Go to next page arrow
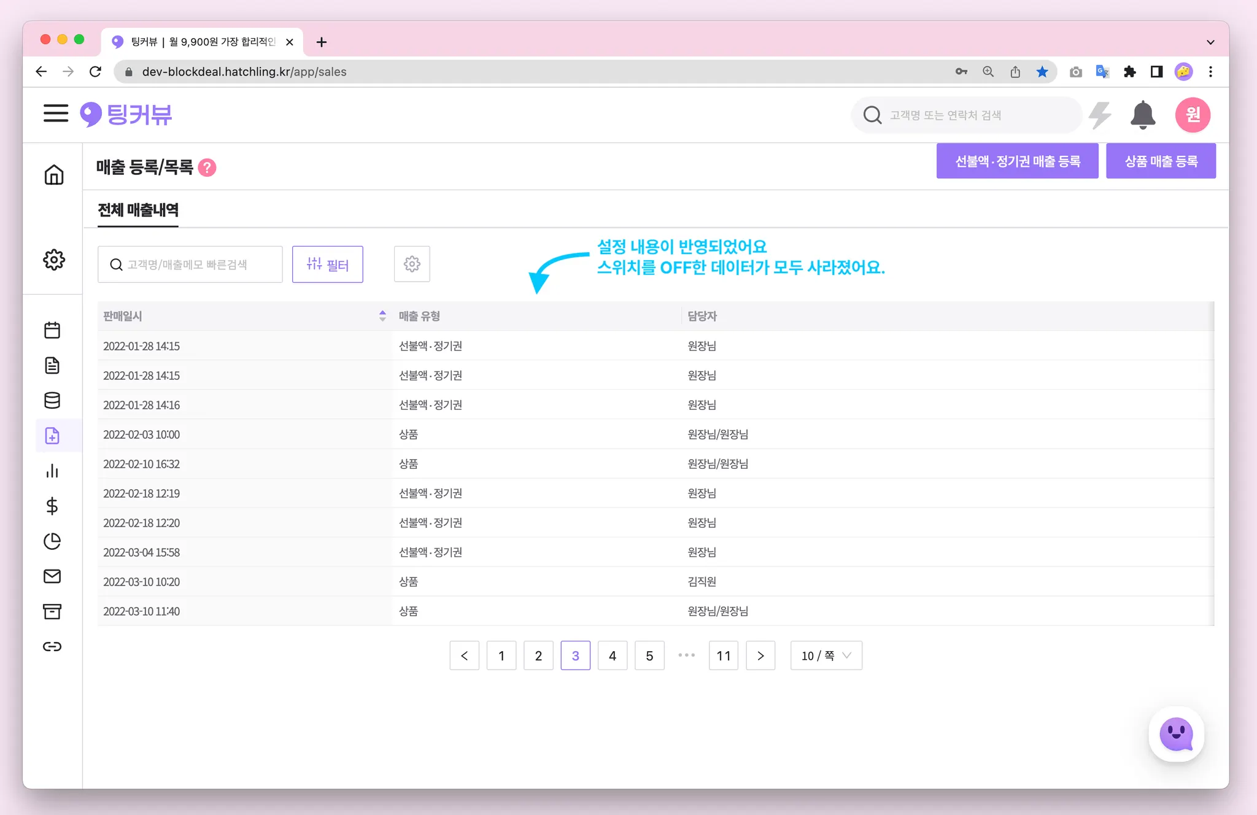Viewport: 1257px width, 815px height. (x=760, y=655)
